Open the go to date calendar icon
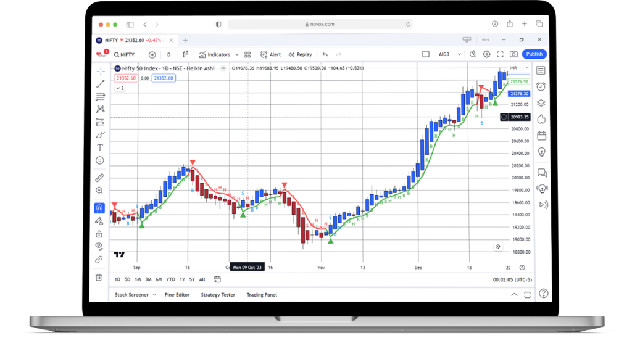The width and height of the screenshot is (632, 338). (x=217, y=279)
